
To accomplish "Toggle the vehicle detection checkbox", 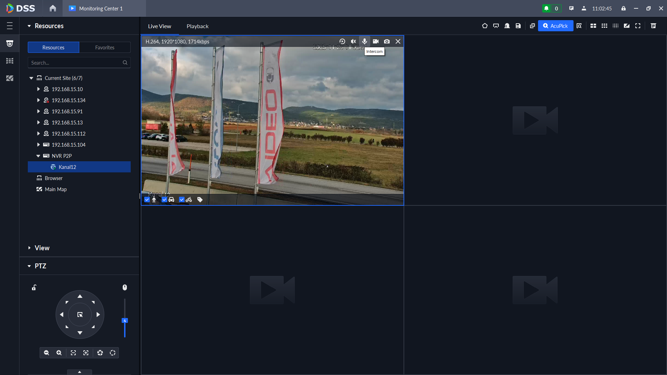I will 164,199.
